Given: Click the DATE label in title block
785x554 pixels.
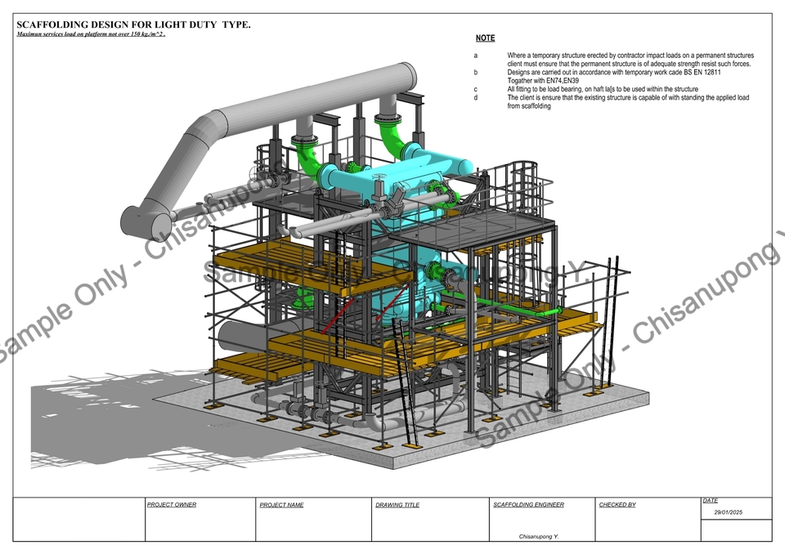Looking at the screenshot, I should (x=710, y=500).
